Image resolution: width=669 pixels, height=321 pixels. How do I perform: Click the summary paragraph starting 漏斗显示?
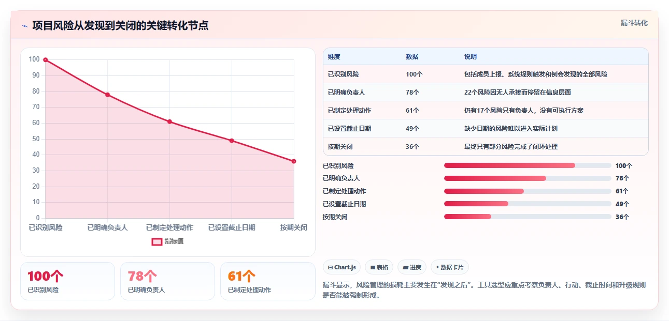click(484, 291)
